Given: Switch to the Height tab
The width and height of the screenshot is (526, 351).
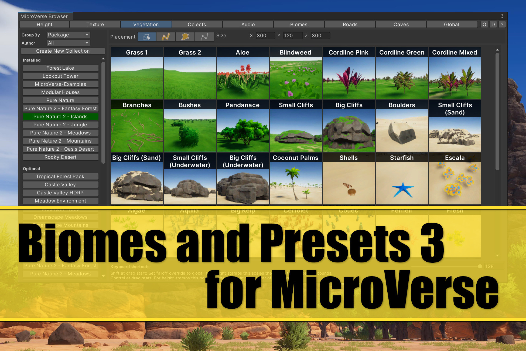Looking at the screenshot, I should pos(45,25).
